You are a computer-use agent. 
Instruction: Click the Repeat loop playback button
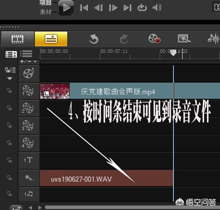coord(142,7)
